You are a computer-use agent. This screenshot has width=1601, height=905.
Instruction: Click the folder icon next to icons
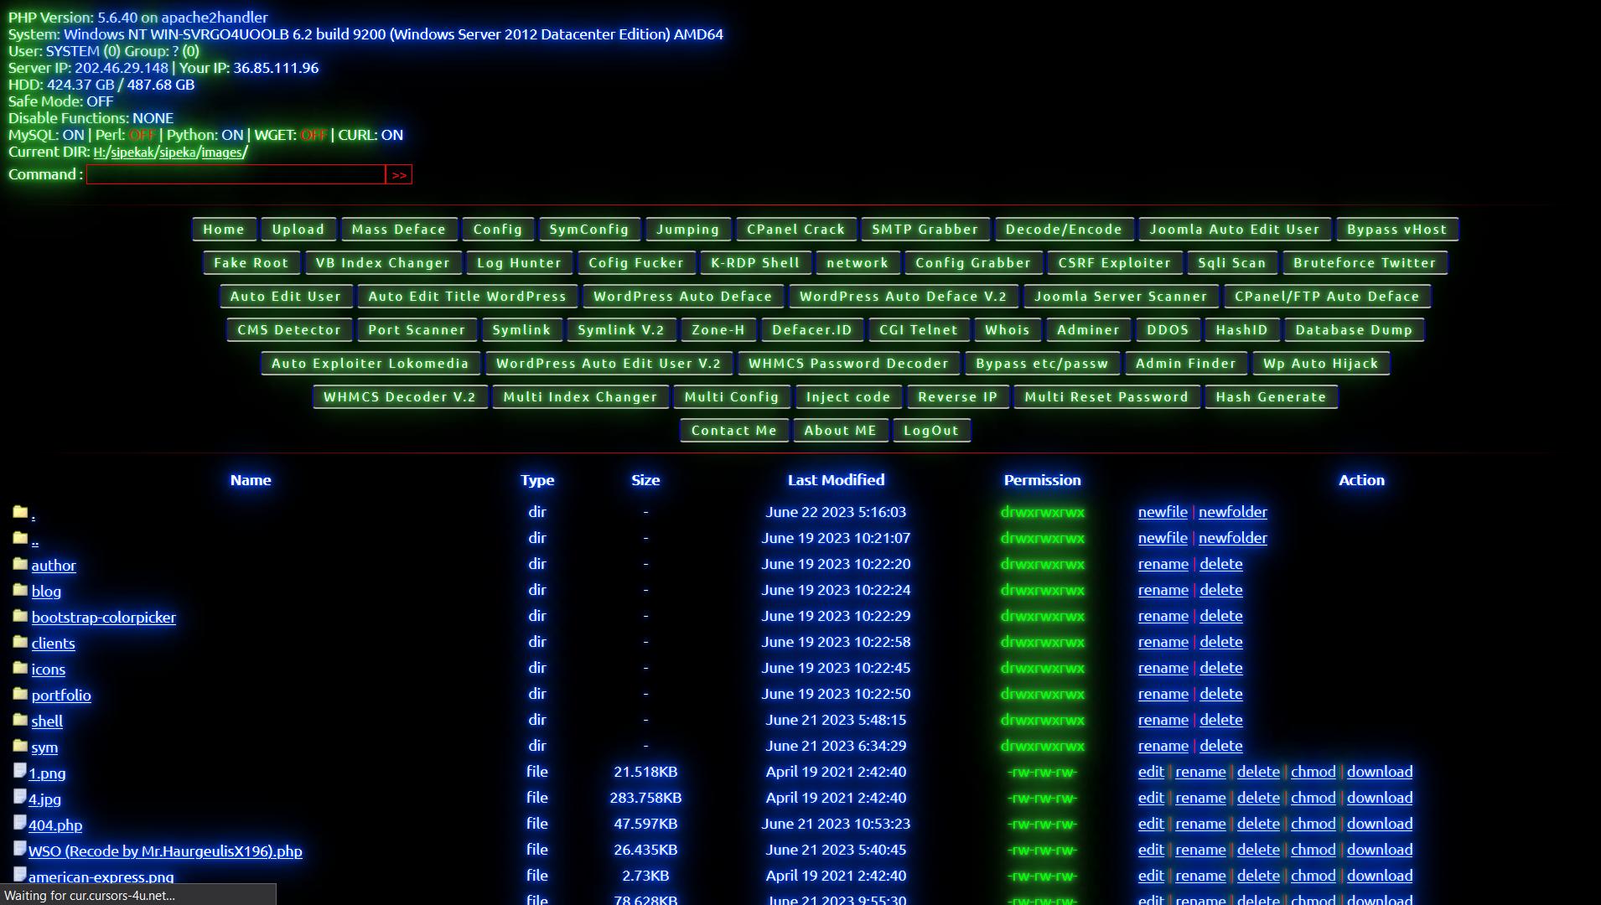point(21,667)
